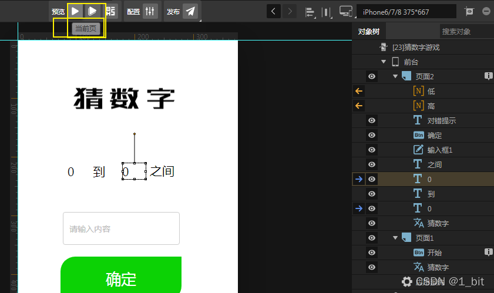Click green 确定 button on canvas

(121, 275)
